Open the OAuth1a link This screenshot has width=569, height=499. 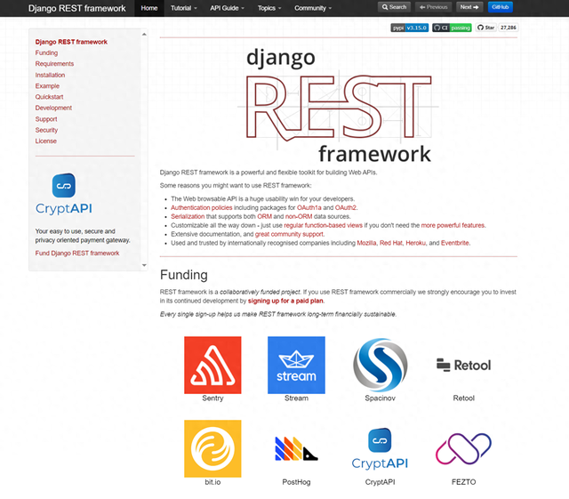pyautogui.click(x=309, y=207)
